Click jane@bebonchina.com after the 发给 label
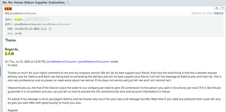 tap(23, 13)
